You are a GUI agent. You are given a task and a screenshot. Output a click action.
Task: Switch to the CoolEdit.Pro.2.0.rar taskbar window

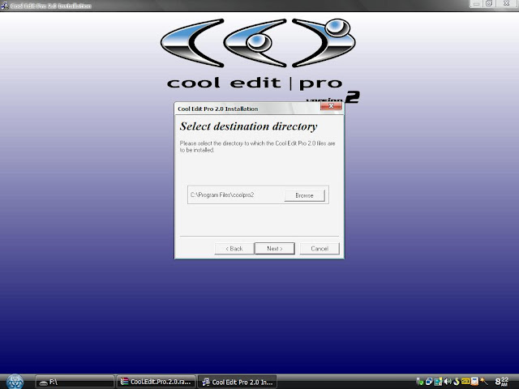click(x=157, y=382)
